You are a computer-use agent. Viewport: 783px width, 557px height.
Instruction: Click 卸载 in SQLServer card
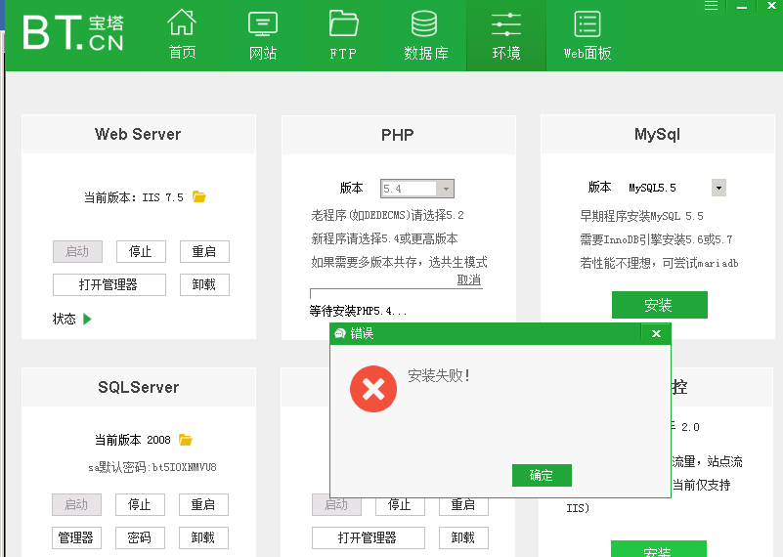[203, 537]
